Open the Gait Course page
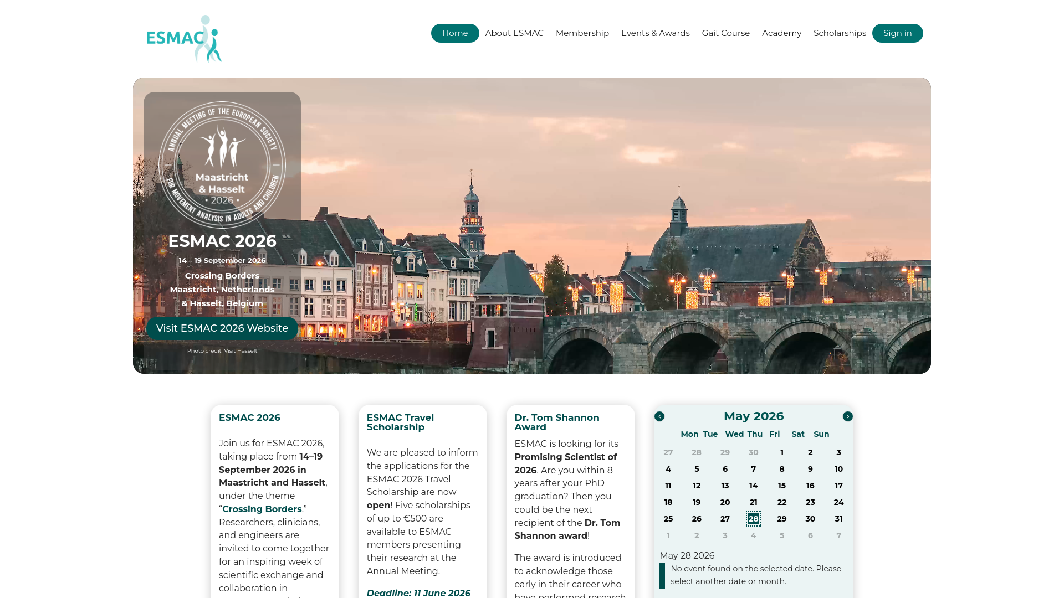1064x598 pixels. [726, 33]
